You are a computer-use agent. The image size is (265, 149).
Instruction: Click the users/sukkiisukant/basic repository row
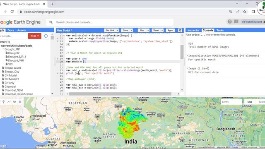17,46
